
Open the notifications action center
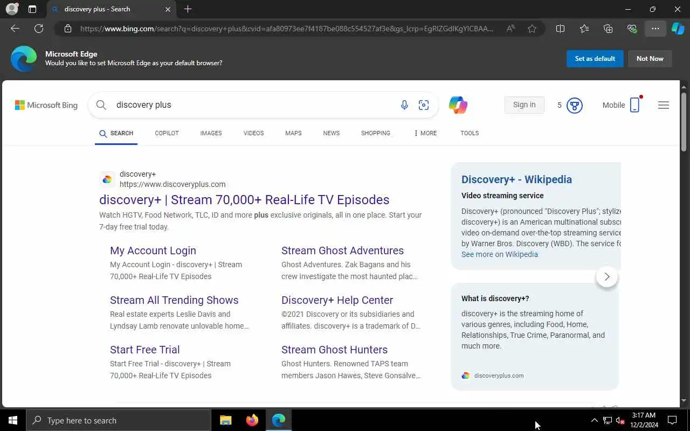pos(672,420)
